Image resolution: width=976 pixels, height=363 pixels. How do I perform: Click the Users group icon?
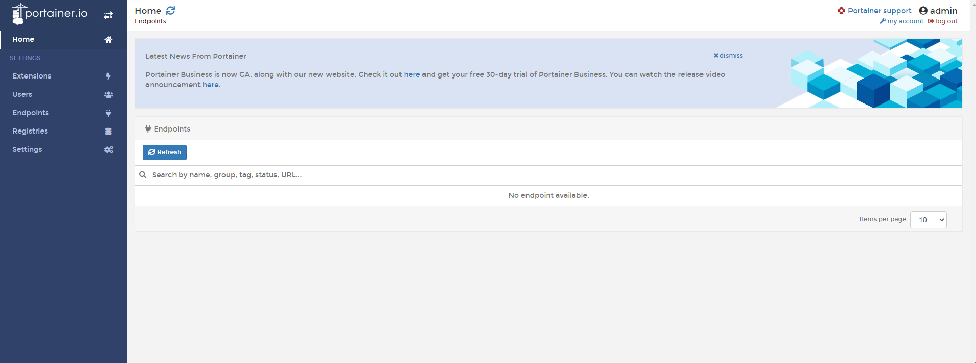click(108, 94)
